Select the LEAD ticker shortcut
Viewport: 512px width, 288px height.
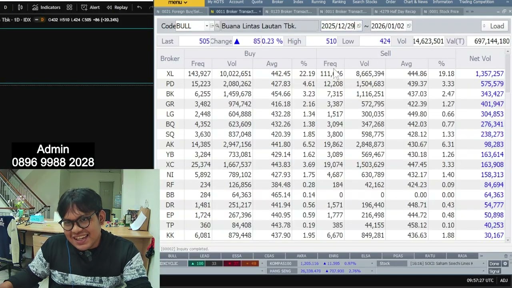(x=204, y=256)
